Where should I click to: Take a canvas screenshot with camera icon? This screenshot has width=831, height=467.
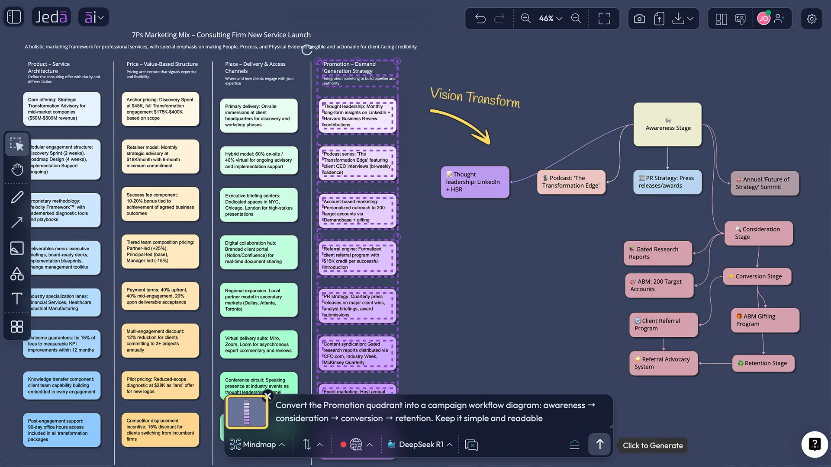(x=639, y=19)
